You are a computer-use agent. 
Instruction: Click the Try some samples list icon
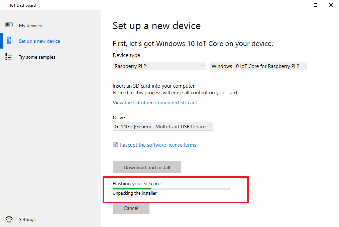tap(9, 57)
